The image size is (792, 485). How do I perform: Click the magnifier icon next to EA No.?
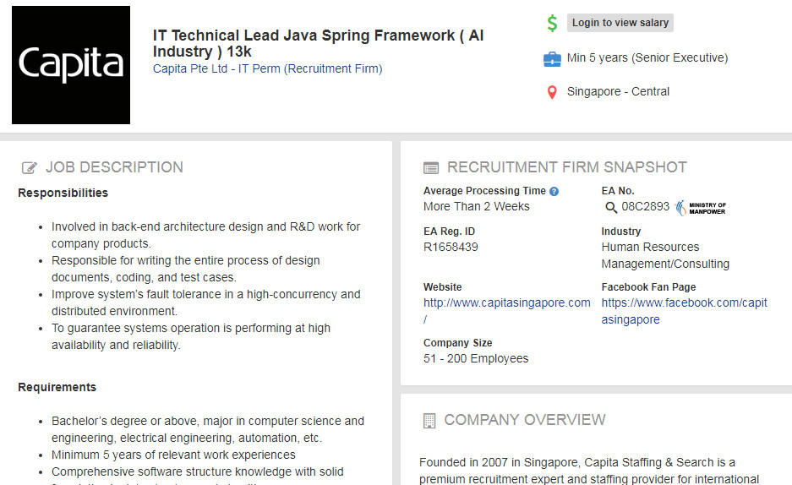click(x=611, y=207)
